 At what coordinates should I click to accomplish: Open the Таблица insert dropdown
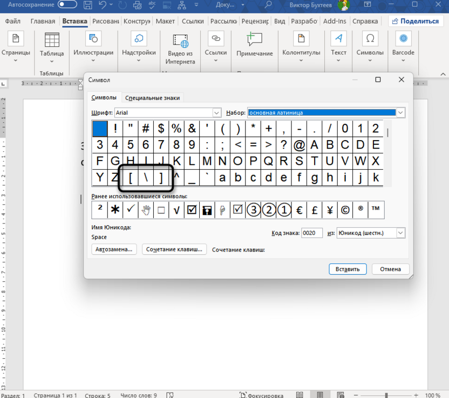(x=52, y=48)
